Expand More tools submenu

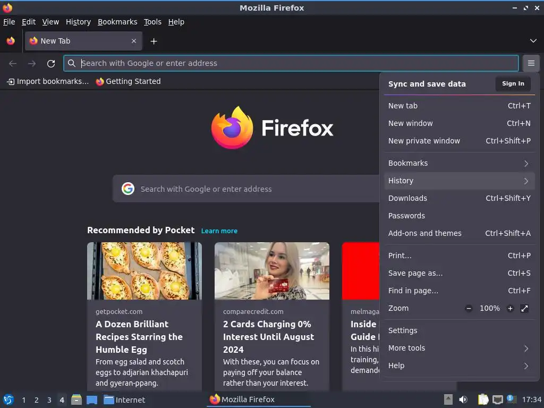(x=460, y=348)
